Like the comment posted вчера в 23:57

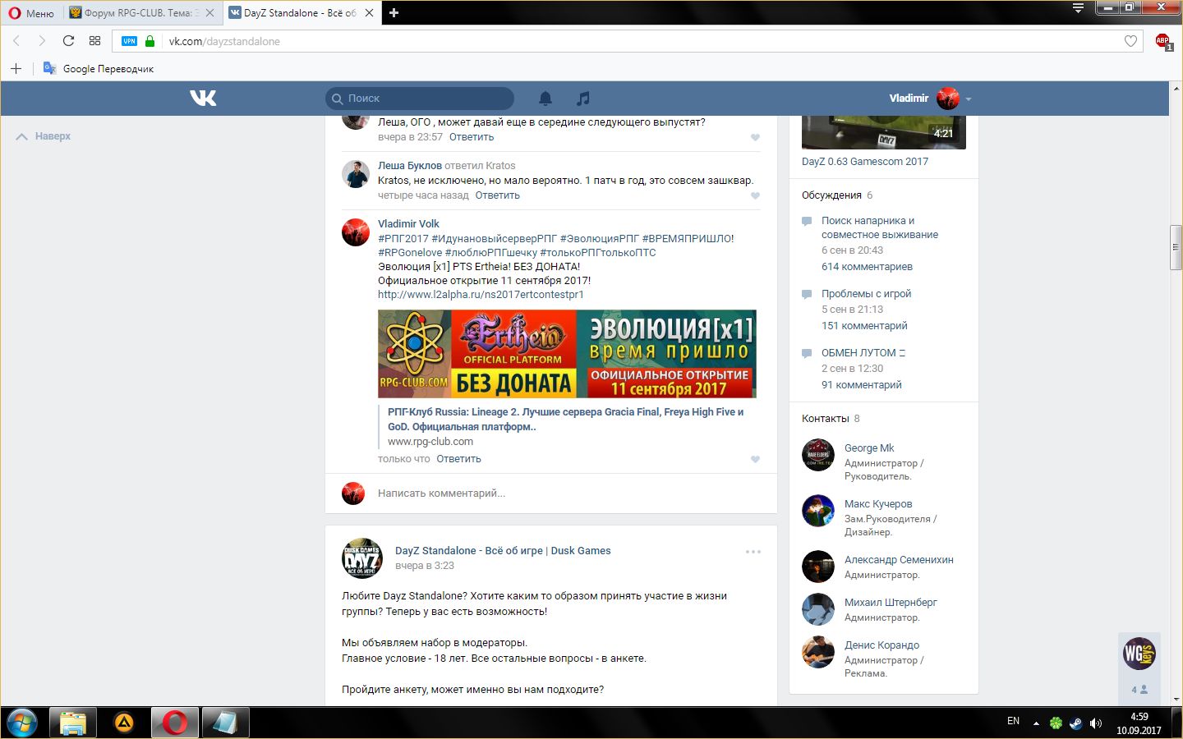coord(755,137)
